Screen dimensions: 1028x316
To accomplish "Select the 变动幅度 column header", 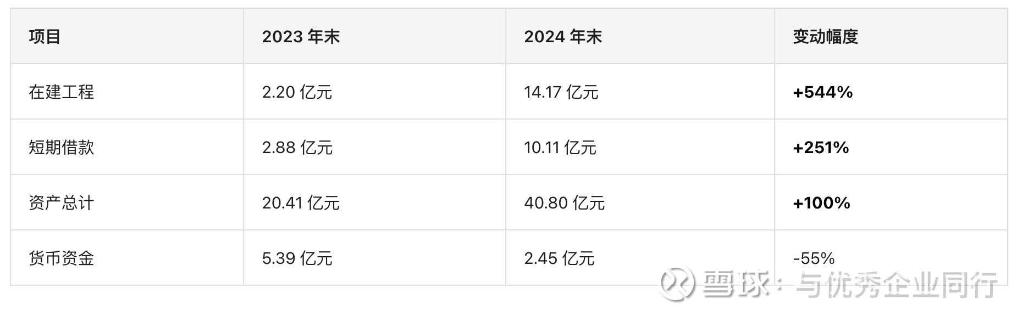I will tap(825, 37).
